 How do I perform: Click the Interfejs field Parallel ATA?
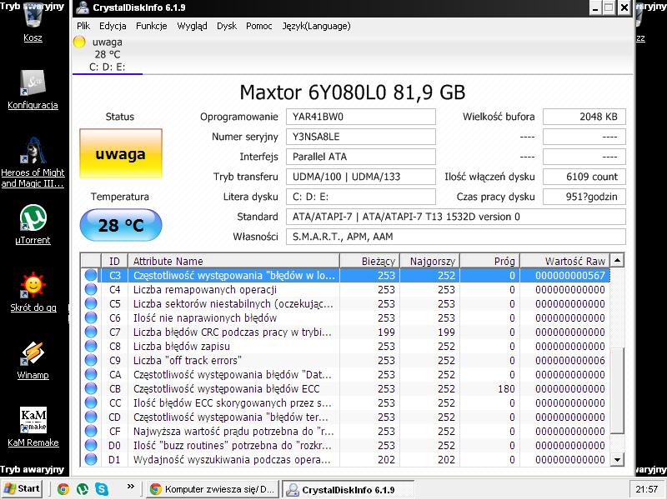(x=361, y=157)
